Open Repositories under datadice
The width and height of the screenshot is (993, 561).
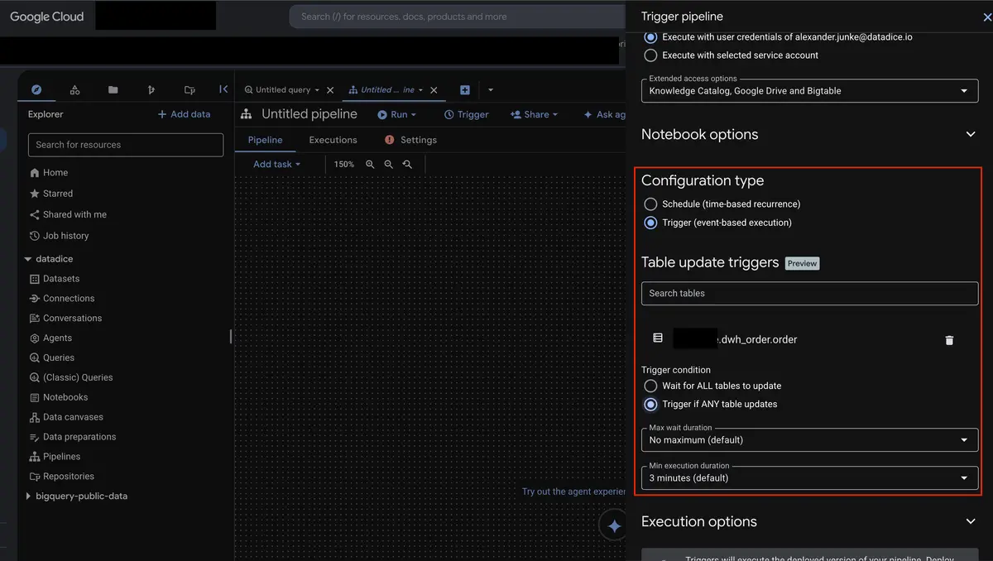point(69,477)
